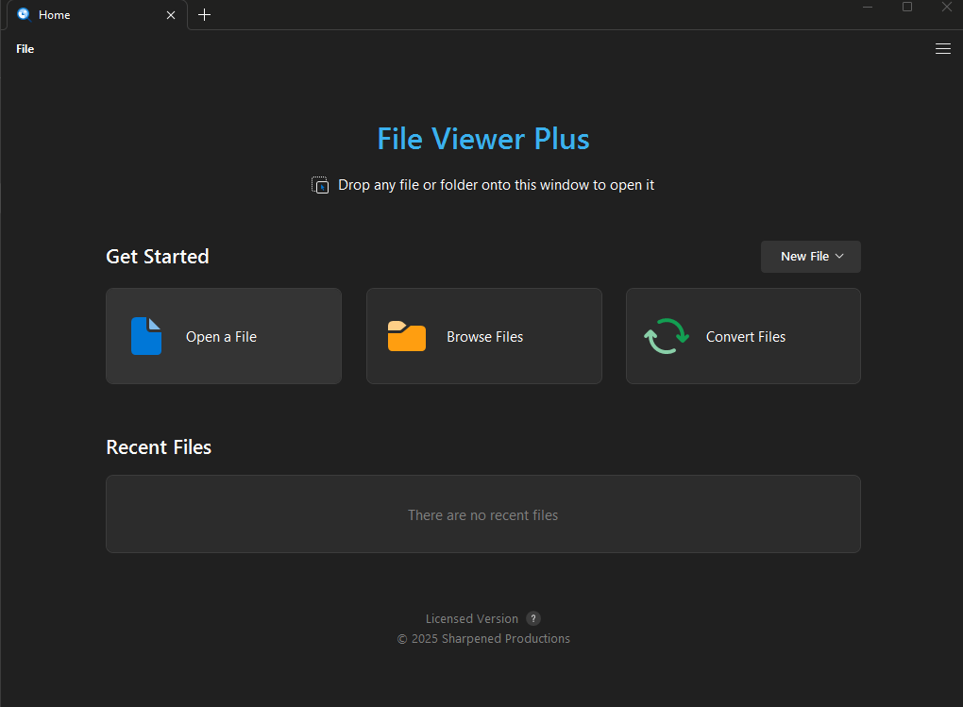963x707 pixels.
Task: Expand the New File dropdown chevron
Action: click(840, 257)
